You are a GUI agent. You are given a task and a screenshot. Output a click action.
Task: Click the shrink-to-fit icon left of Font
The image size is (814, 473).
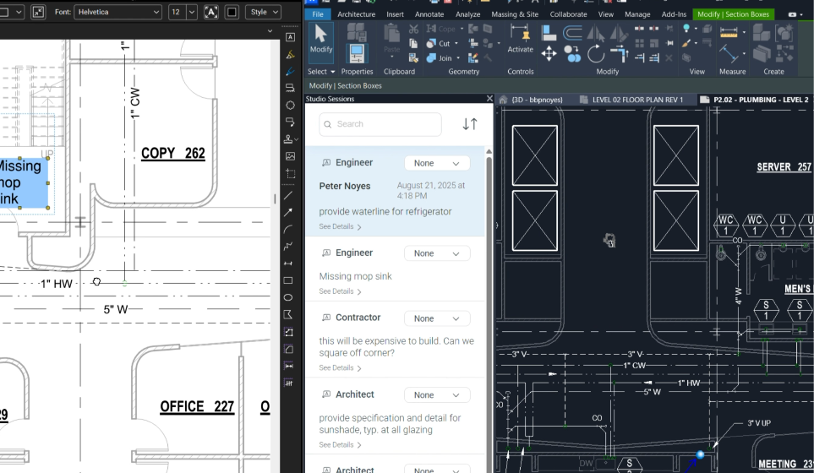coord(38,12)
